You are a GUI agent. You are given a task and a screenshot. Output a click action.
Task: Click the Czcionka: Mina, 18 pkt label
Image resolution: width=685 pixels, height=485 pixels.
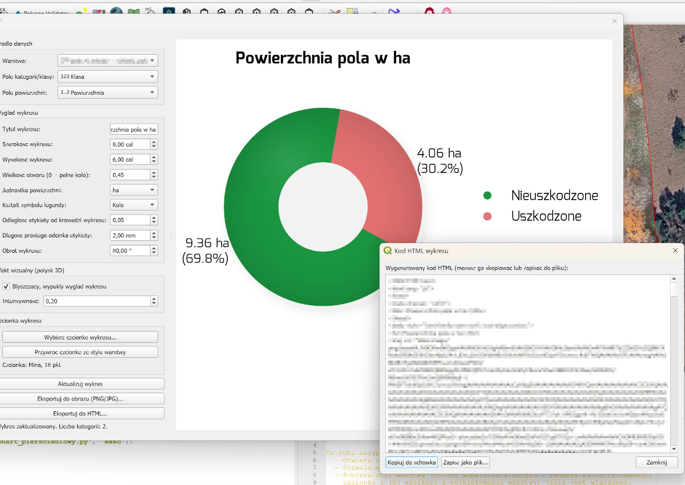pos(31,365)
